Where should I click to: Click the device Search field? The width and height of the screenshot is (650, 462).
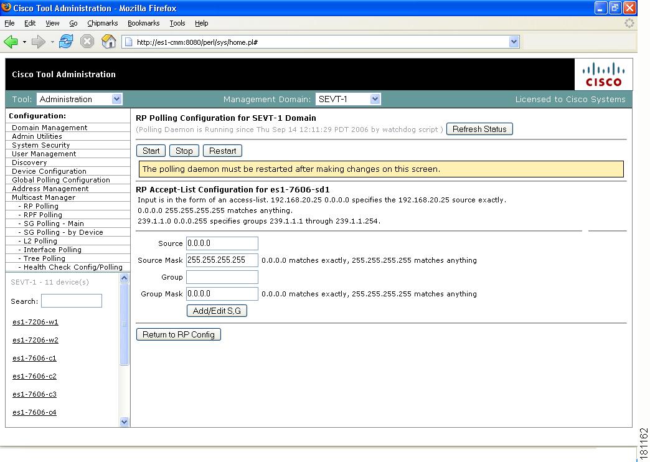coord(72,301)
